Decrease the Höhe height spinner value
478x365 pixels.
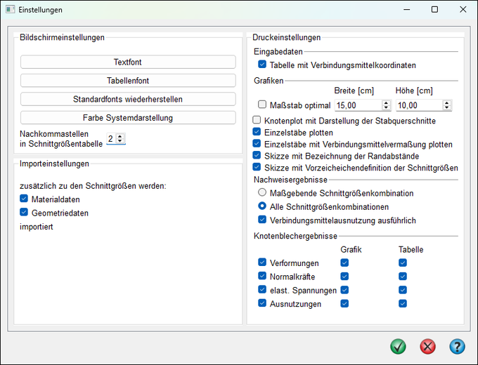[447, 108]
